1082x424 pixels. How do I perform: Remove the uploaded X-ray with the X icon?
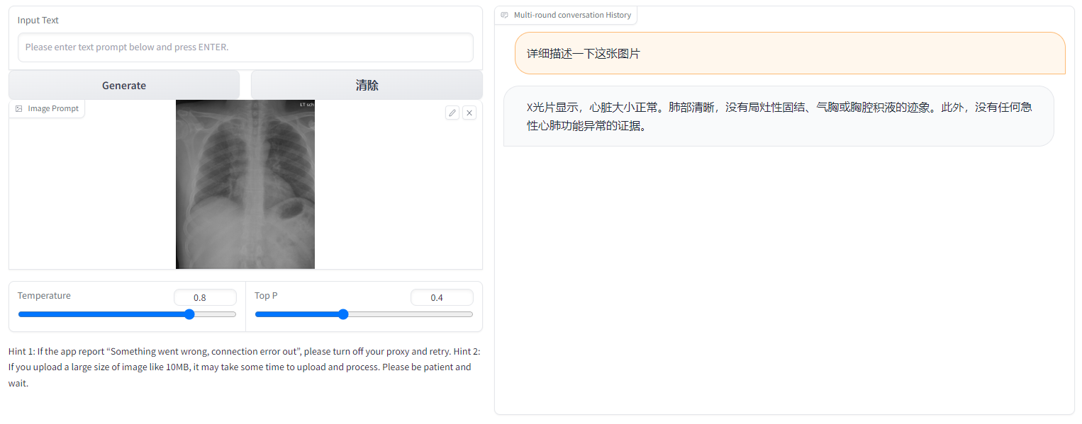coord(469,113)
